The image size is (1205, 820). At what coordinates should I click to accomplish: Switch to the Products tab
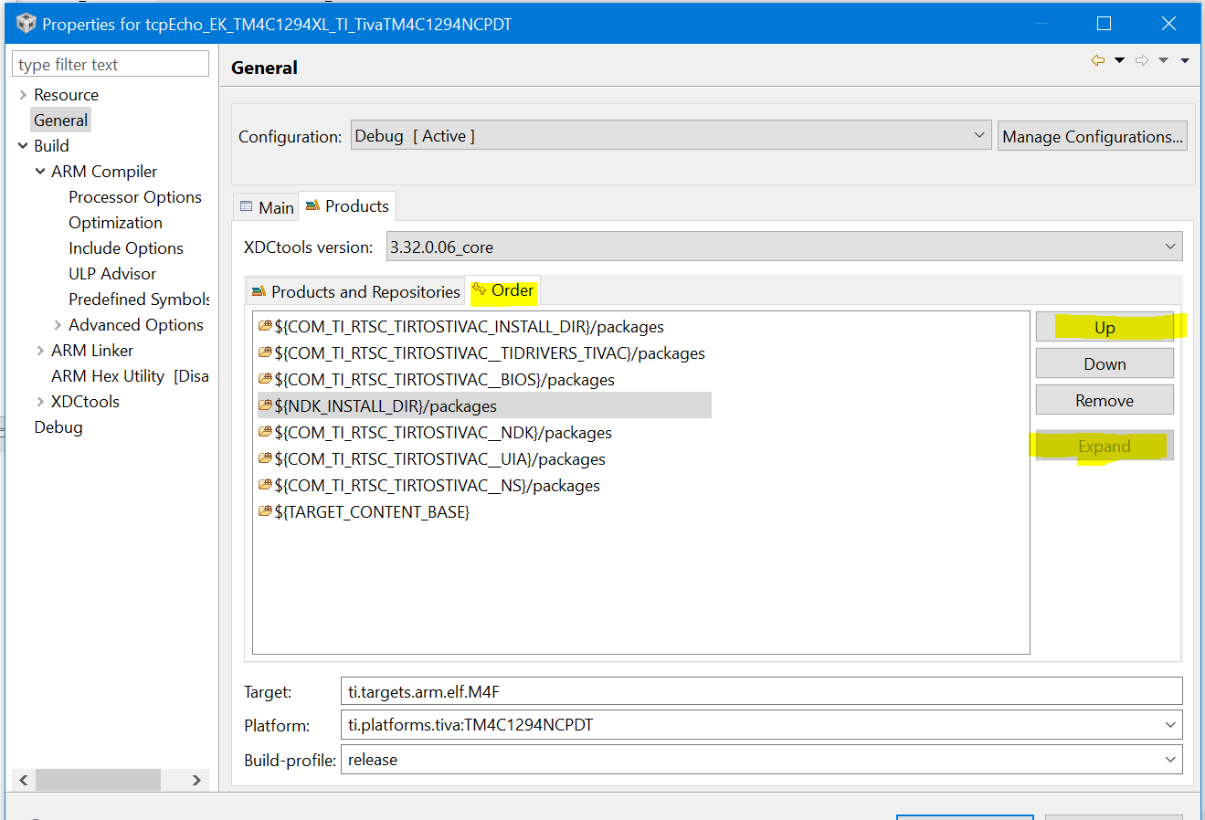point(347,205)
